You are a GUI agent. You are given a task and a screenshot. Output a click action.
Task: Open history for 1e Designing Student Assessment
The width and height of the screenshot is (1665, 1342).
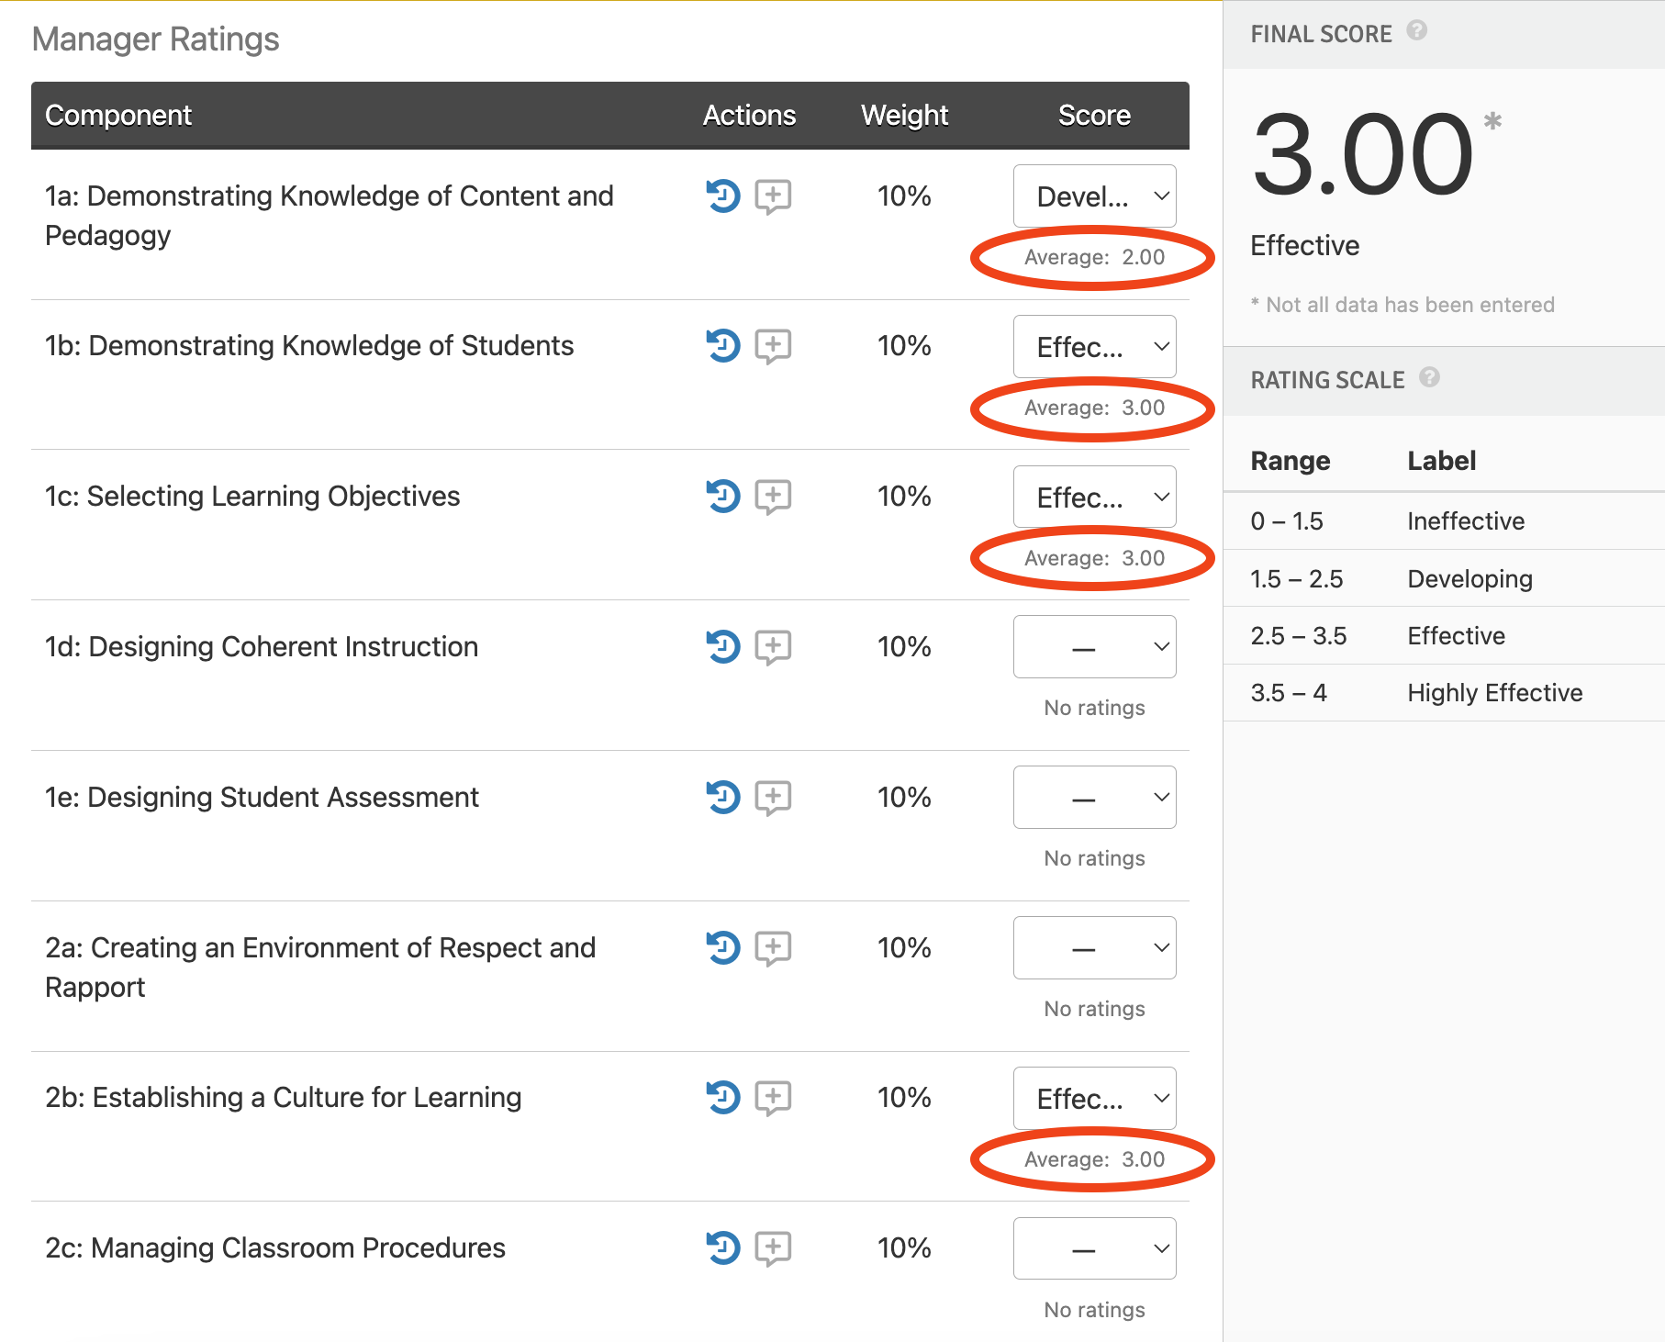click(x=722, y=797)
